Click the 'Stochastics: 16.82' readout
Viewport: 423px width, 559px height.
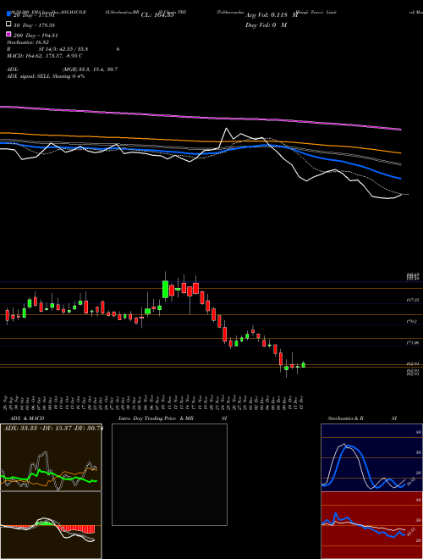28,42
